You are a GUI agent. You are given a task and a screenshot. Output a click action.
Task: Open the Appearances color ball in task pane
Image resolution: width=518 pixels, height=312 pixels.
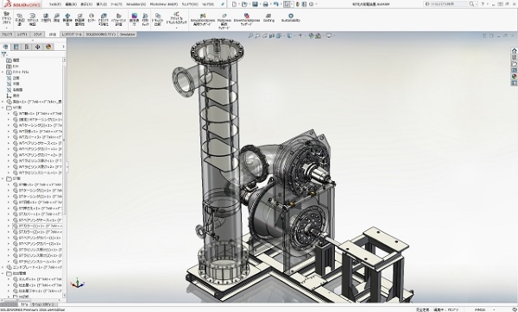[x=514, y=77]
